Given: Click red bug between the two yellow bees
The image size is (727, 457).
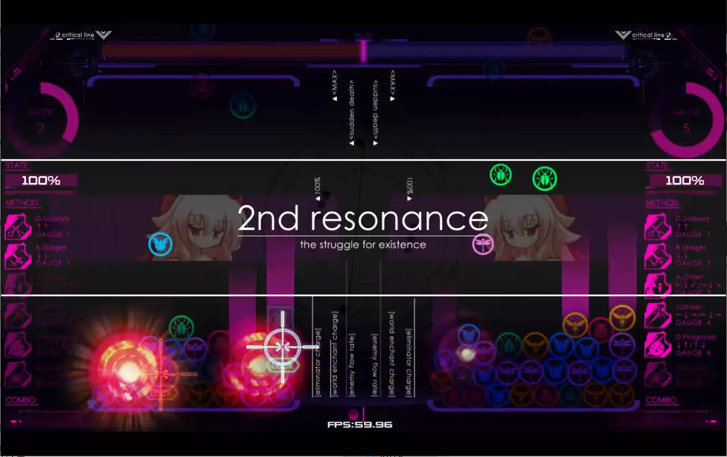Looking at the screenshot, I should (x=600, y=329).
